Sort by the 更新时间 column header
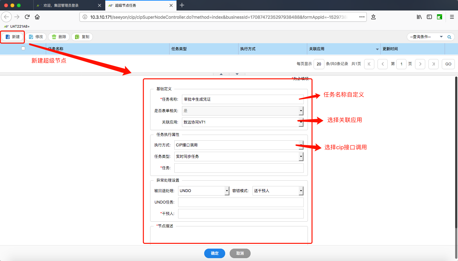This screenshot has height=261, width=458. tap(413, 49)
